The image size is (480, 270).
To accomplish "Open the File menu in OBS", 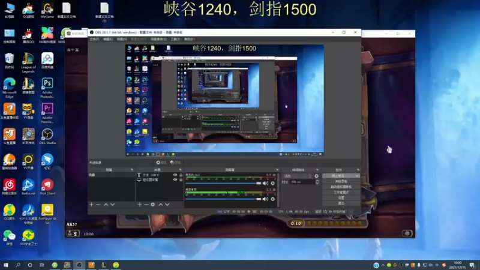I will pyautogui.click(x=94, y=39).
